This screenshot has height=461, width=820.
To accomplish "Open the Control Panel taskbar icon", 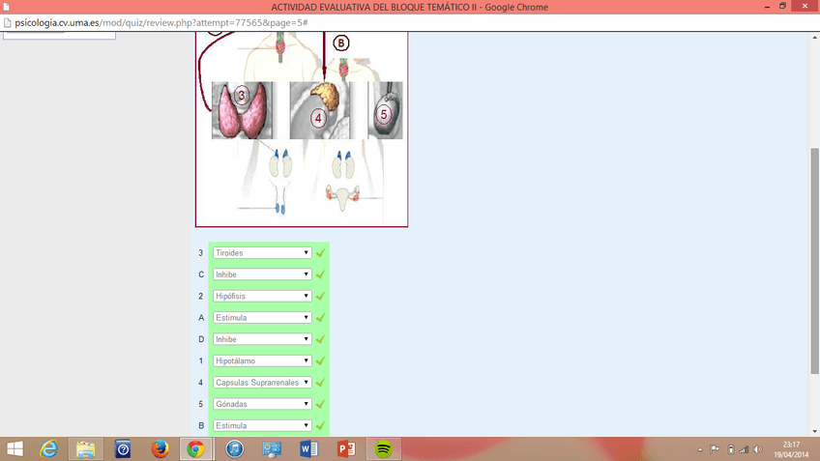I will pyautogui.click(x=272, y=449).
